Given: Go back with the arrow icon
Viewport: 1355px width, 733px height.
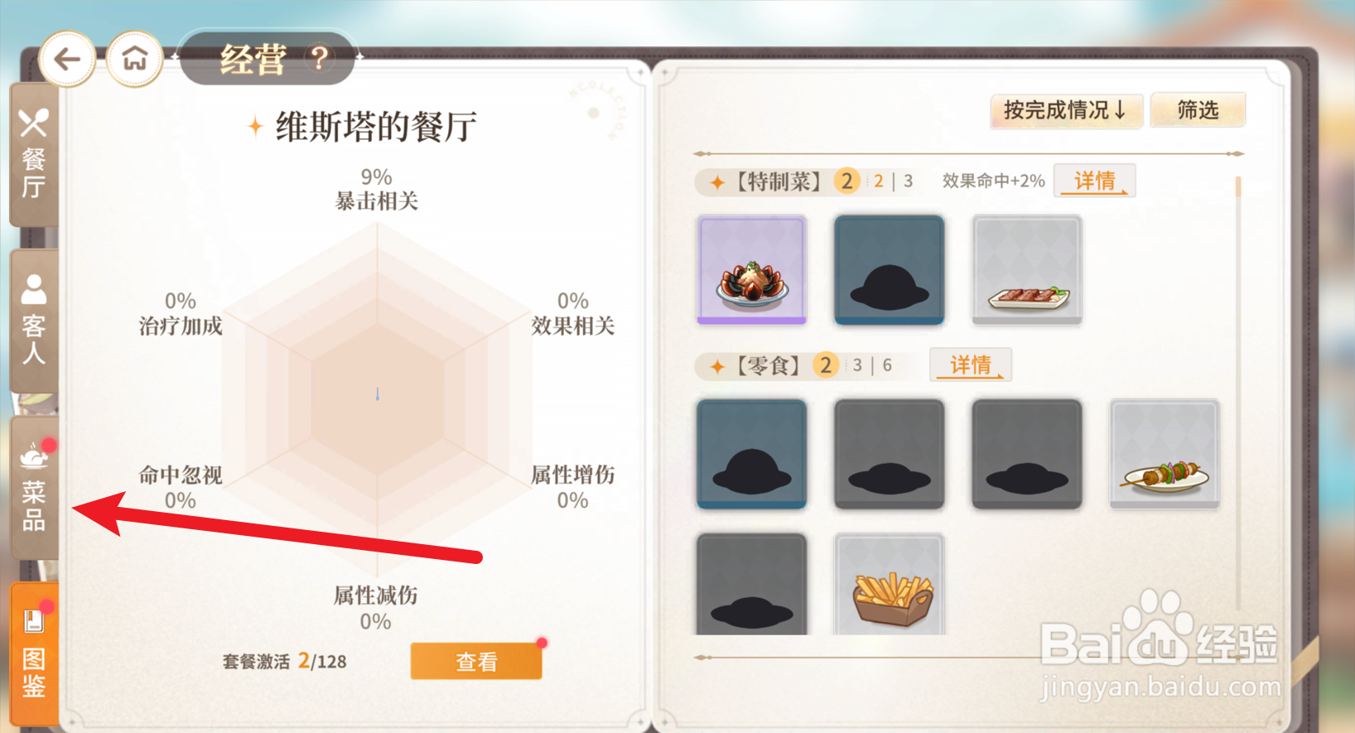Looking at the screenshot, I should 67,59.
